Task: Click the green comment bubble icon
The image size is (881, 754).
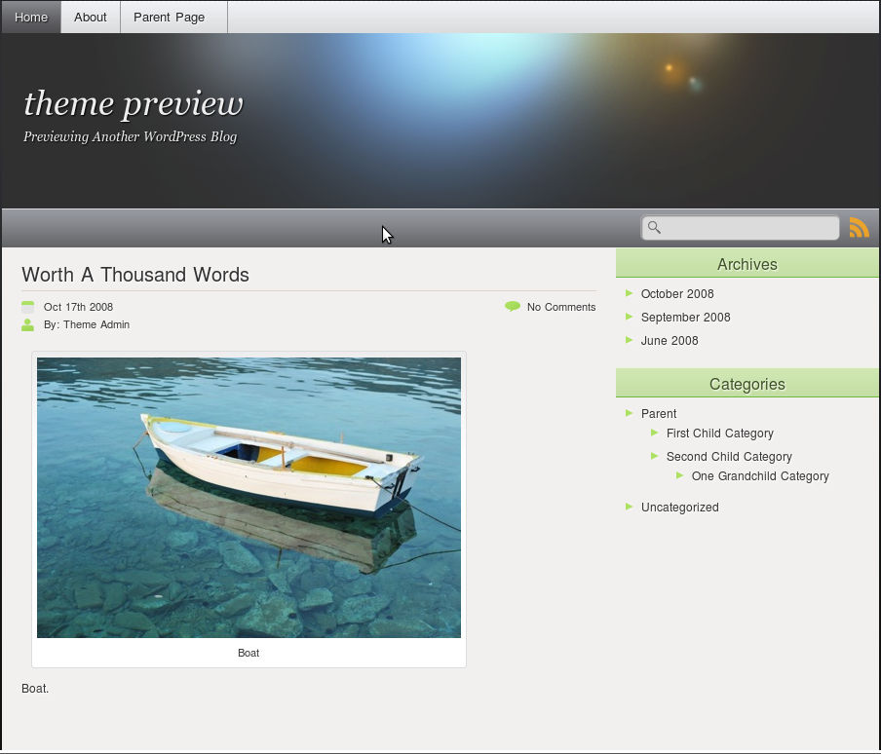Action: tap(513, 307)
